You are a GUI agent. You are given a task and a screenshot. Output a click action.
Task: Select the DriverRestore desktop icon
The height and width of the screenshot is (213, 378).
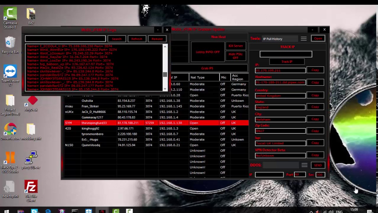(x=10, y=132)
